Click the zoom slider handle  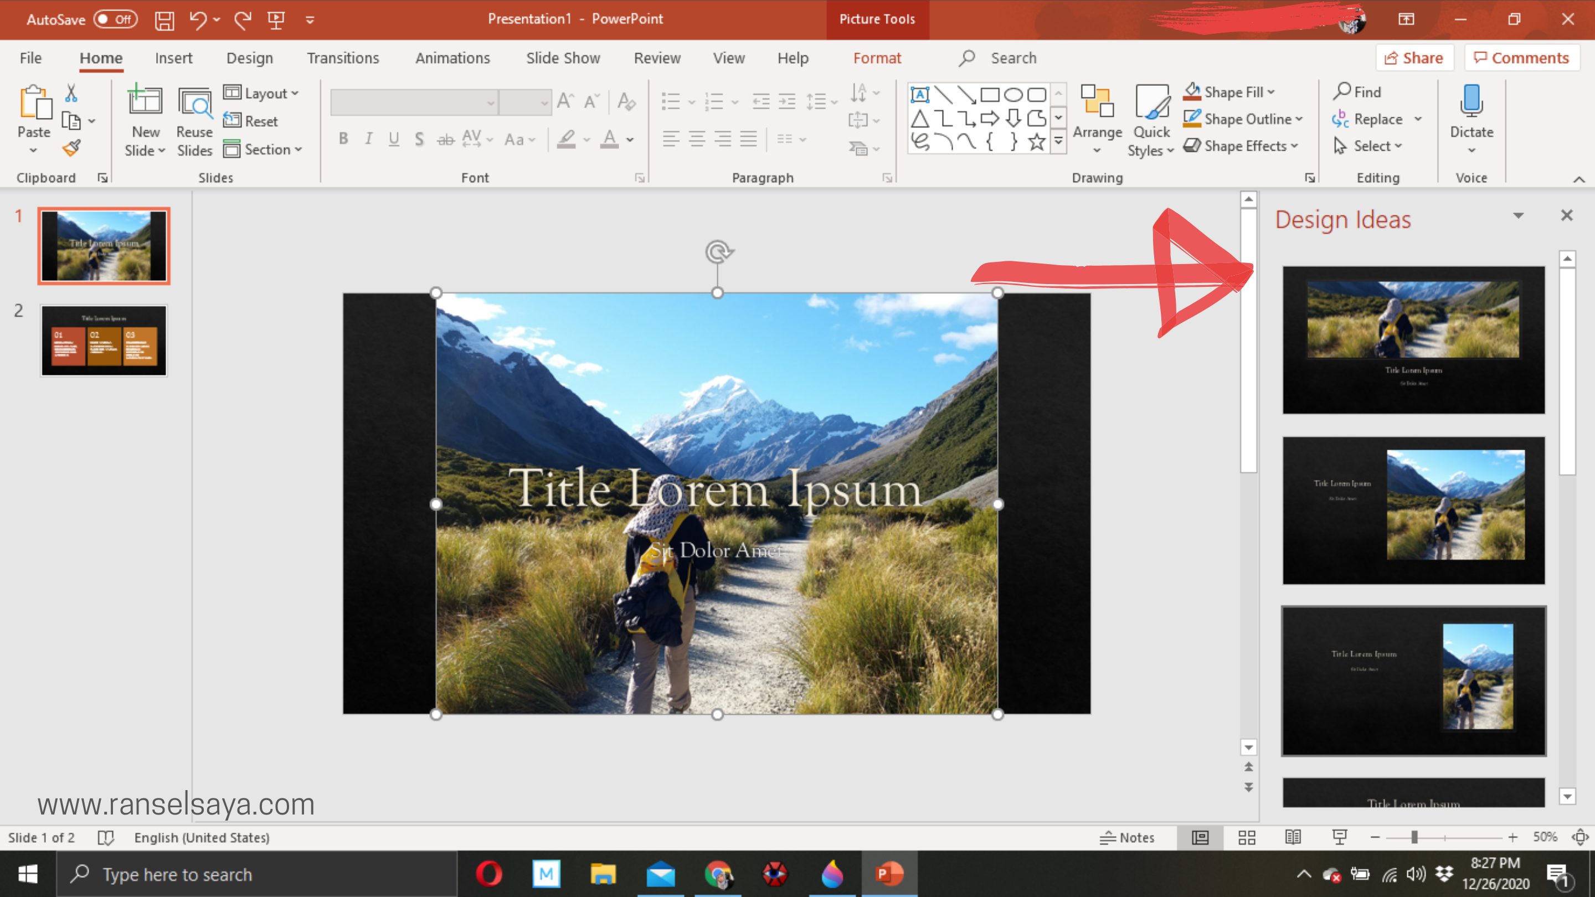point(1414,838)
